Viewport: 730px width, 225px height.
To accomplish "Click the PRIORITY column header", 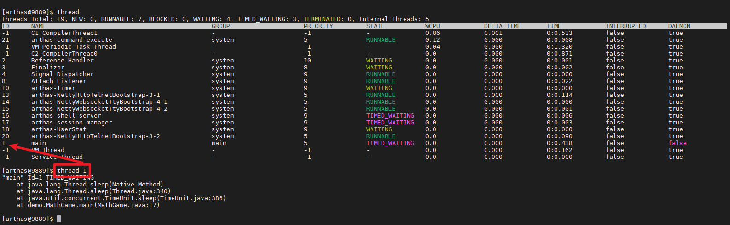I will 319,26.
